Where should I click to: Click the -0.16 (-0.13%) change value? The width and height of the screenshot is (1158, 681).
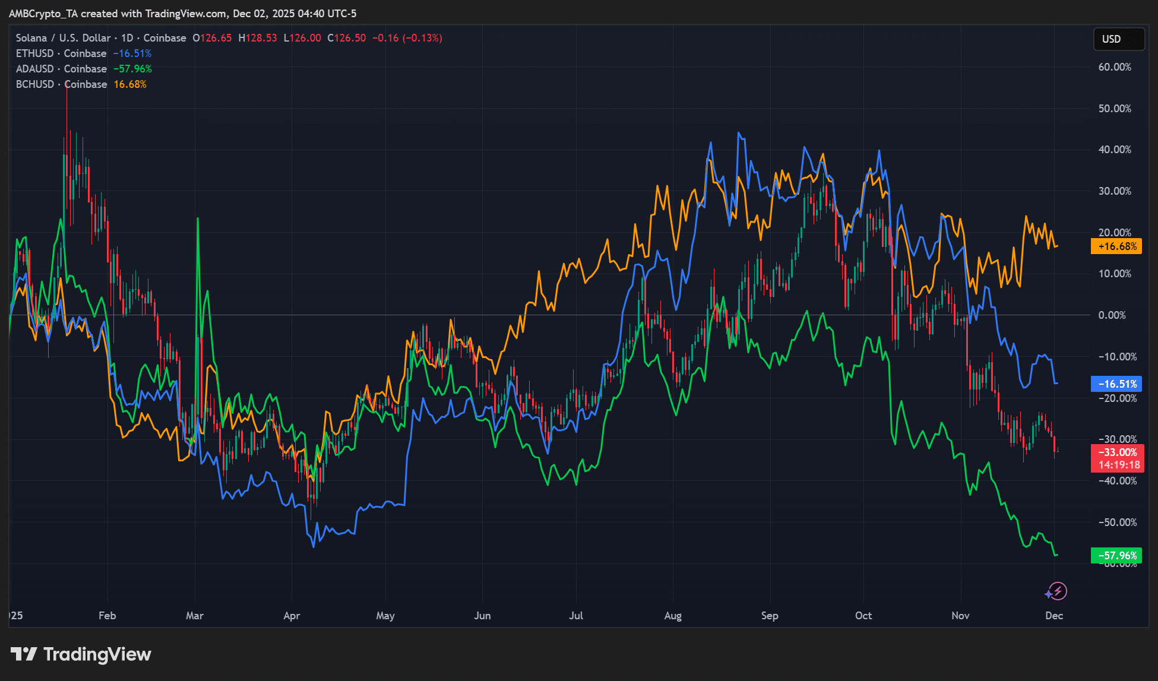click(407, 38)
